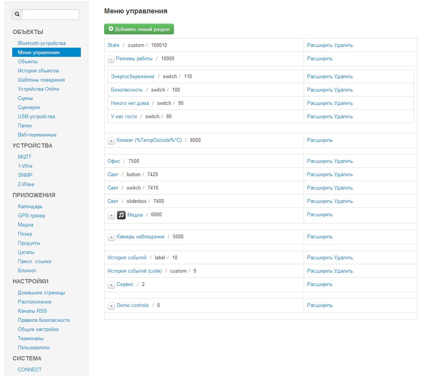Open the State menu item
Viewport: 428px width, 376px height.
point(113,45)
